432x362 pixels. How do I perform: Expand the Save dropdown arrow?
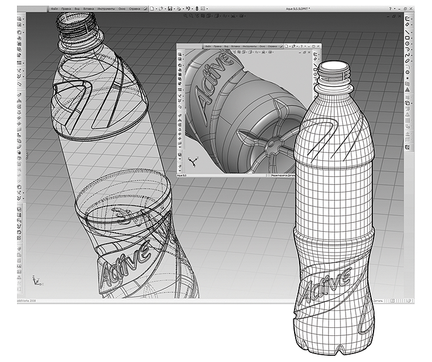coord(174,9)
